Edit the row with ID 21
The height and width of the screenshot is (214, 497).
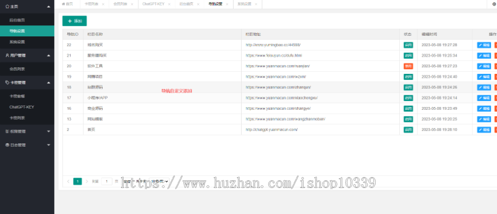[484, 56]
